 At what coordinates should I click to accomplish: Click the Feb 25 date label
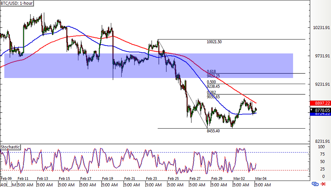(173, 178)
